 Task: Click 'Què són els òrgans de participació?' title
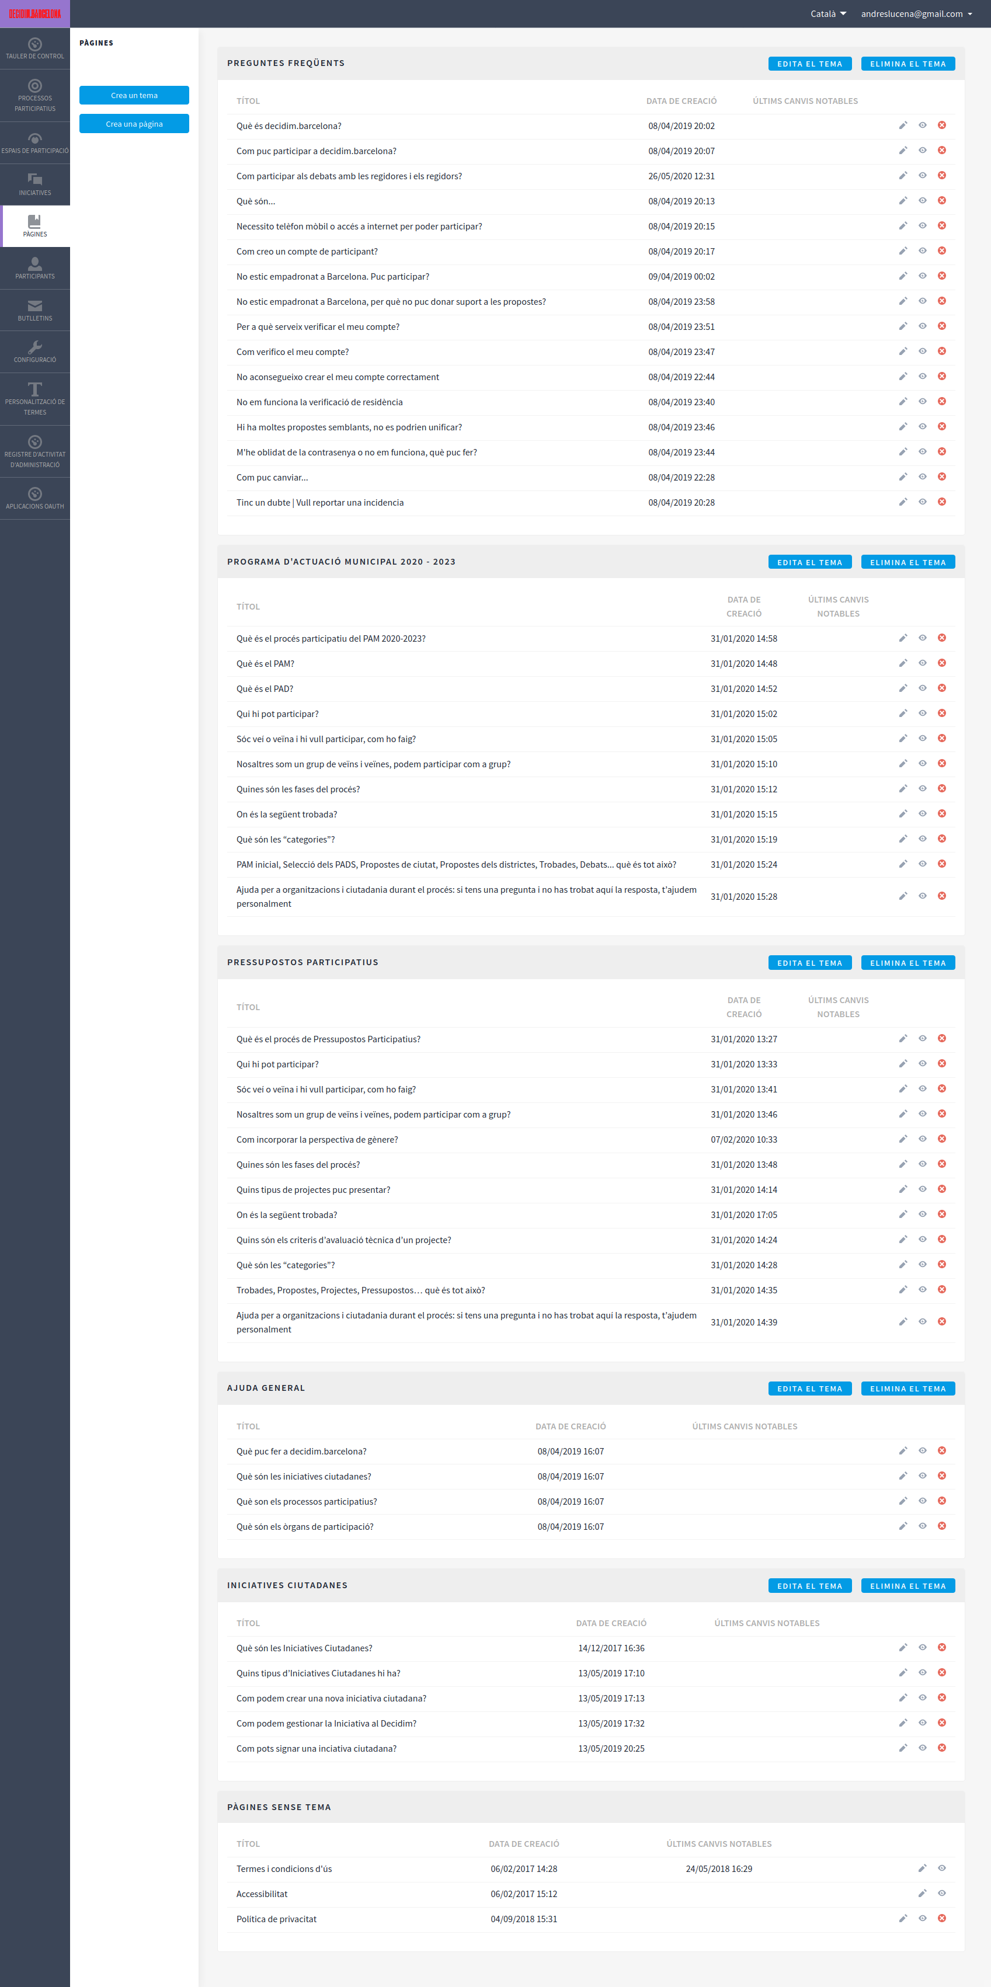click(x=305, y=1526)
